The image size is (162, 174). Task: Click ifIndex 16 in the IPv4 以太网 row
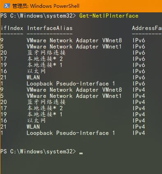pyautogui.click(x=4, y=121)
